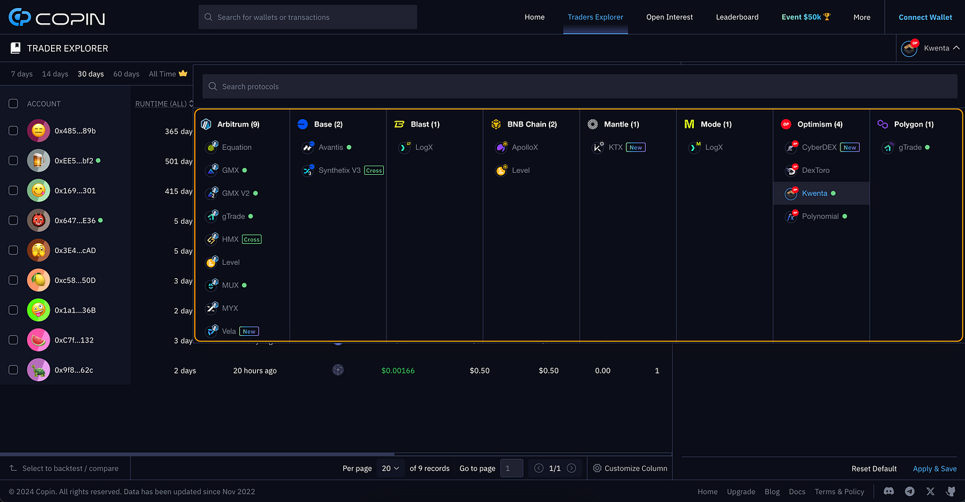Select Vela protocol
Viewport: 965px width, 502px height.
232,331
